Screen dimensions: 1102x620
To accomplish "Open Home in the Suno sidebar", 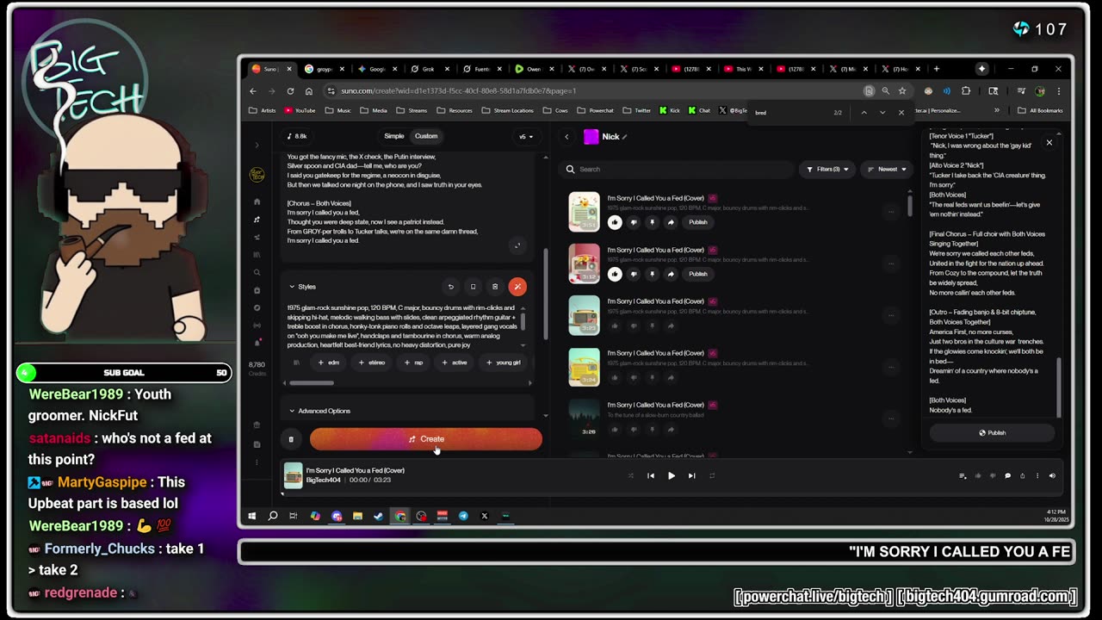I will click(257, 201).
